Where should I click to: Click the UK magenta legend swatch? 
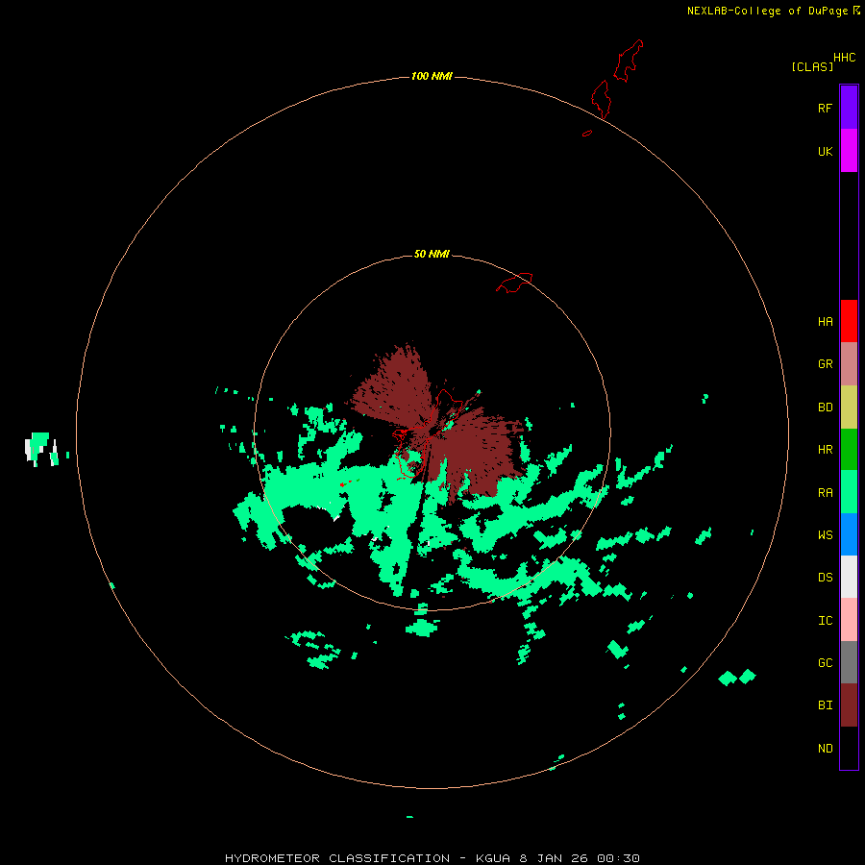coord(849,150)
